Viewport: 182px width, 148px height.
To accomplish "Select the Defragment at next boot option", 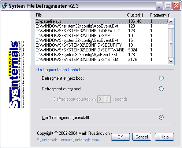I will (x=161, y=78).
